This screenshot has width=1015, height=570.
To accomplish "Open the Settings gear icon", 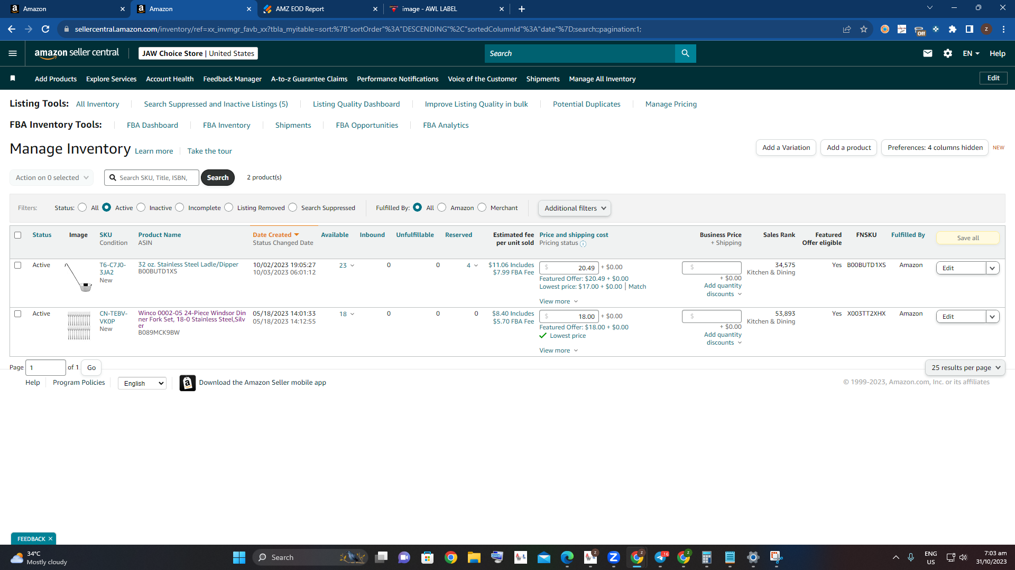I will (947, 53).
